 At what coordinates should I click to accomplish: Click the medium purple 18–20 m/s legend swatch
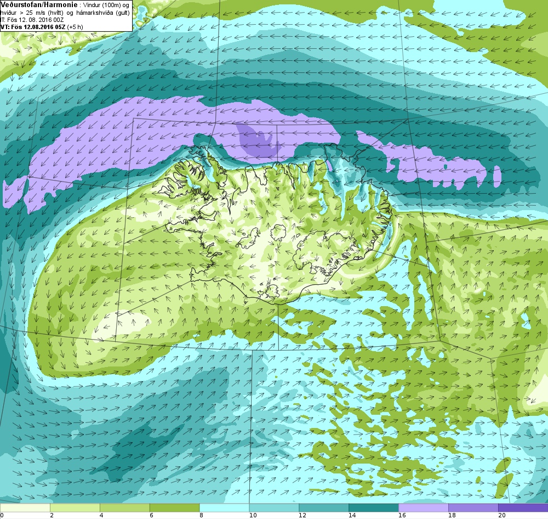[473, 507]
